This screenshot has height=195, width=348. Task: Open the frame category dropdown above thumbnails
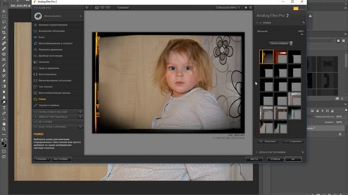[281, 43]
